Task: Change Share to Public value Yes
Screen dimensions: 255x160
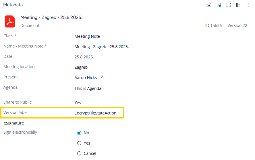Action: (x=78, y=103)
